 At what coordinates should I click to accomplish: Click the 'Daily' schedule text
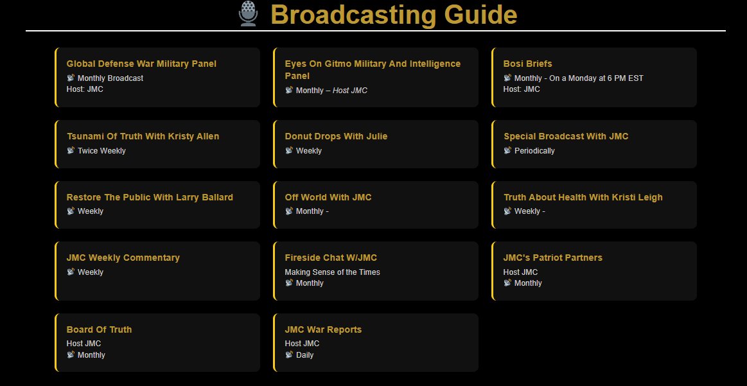pyautogui.click(x=305, y=355)
